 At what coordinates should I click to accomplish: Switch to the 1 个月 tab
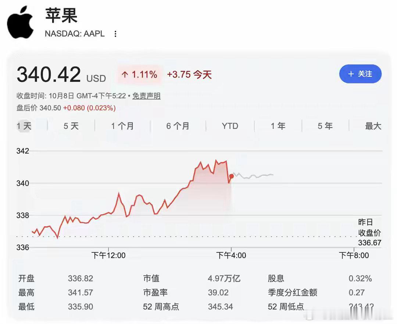point(122,126)
